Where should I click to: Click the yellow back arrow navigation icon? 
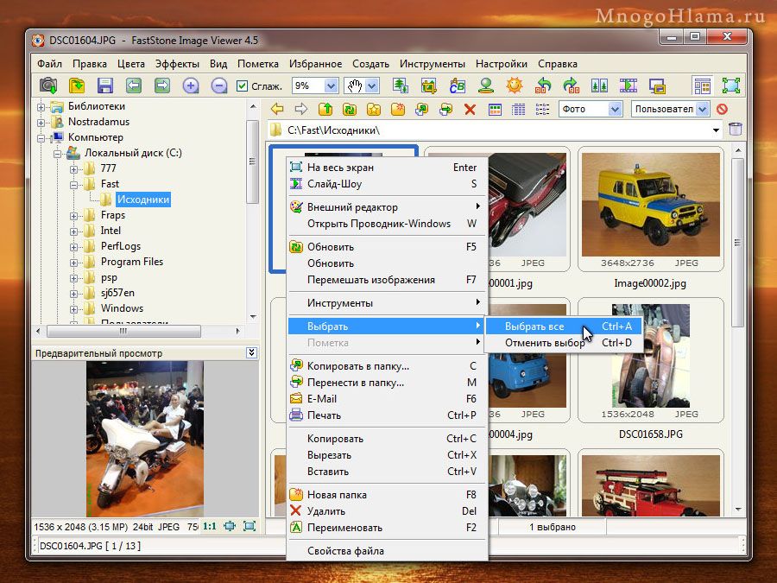tap(277, 109)
